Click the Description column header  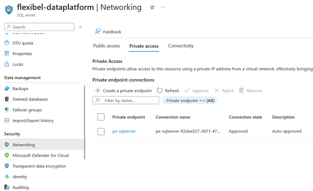[283, 117]
